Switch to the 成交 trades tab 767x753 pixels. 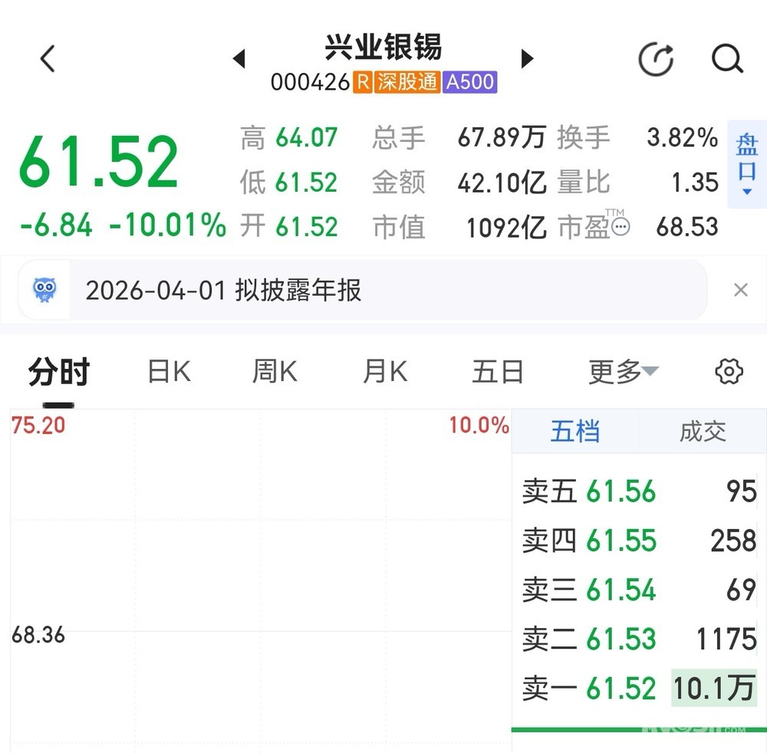pos(702,431)
